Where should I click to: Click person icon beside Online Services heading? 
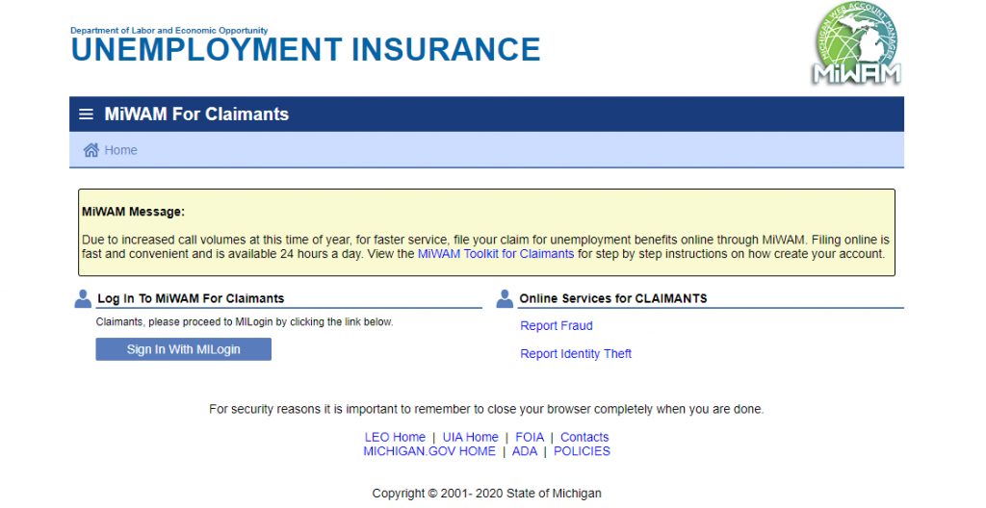coord(505,299)
